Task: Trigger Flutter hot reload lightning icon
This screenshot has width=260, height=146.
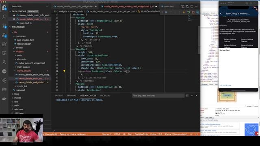Action: coord(184,12)
